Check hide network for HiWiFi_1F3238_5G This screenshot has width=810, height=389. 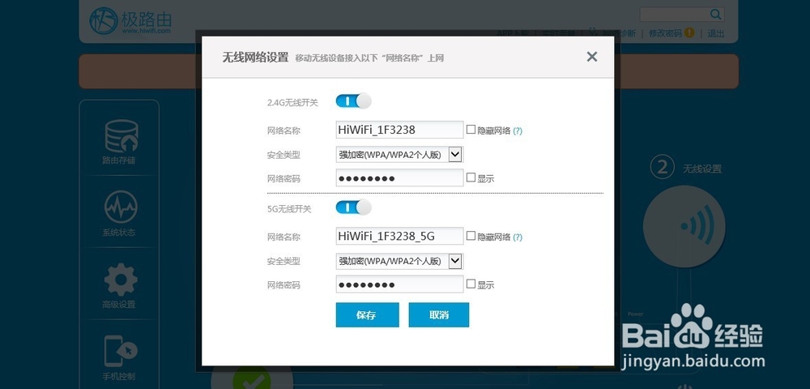(x=471, y=236)
